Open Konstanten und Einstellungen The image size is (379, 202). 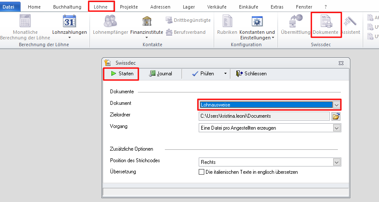coord(257,22)
